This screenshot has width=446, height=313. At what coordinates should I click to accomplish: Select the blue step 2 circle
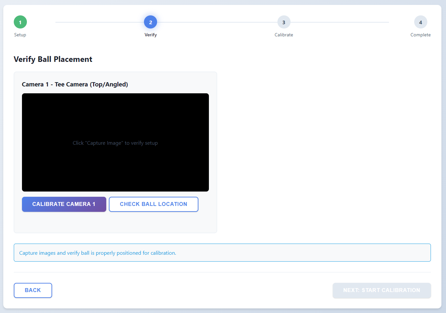point(151,22)
